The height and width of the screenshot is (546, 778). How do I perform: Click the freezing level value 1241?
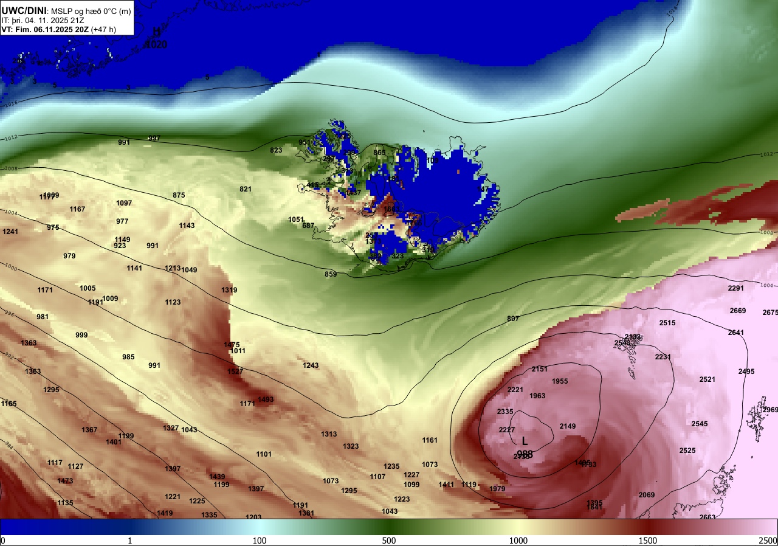tap(10, 232)
